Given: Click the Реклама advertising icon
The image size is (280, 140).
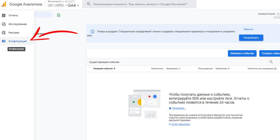Looking at the screenshot, I should (x=4, y=33).
